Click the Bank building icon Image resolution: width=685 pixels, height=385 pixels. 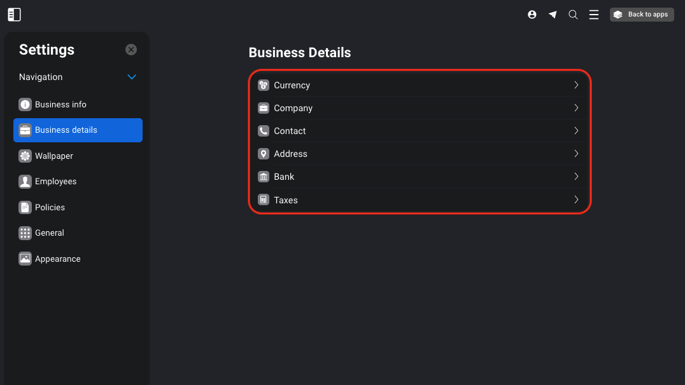coord(264,177)
